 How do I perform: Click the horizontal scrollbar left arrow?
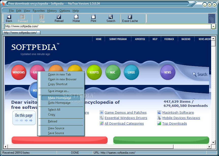click(5, 147)
